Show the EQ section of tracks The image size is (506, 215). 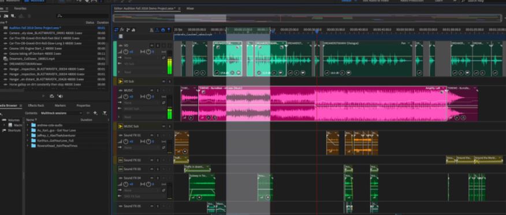click(133, 29)
